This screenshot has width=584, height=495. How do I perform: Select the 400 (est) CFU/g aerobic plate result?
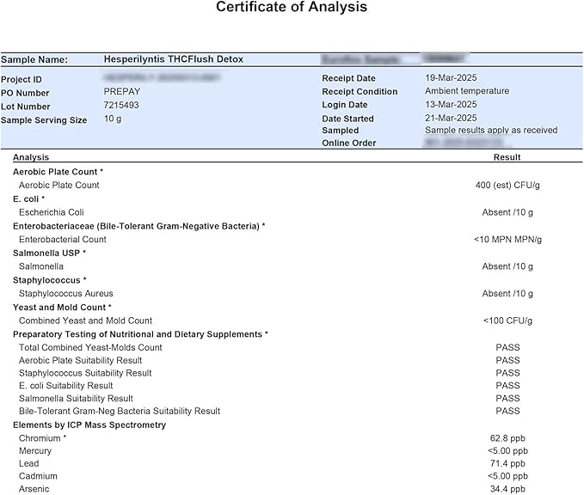(507, 185)
